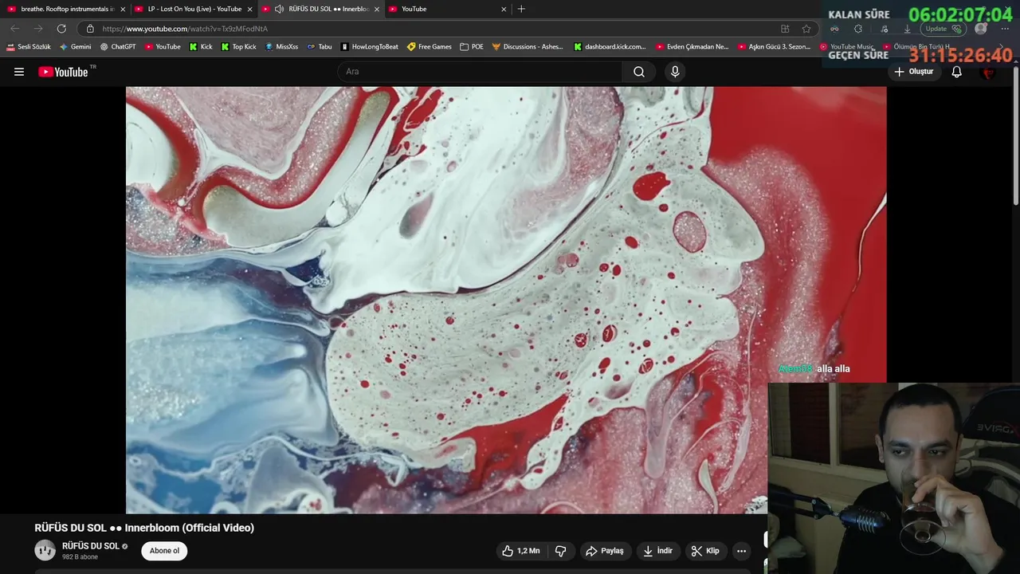Open browser settings three-dot menu
This screenshot has width=1020, height=574.
pos(1005,29)
